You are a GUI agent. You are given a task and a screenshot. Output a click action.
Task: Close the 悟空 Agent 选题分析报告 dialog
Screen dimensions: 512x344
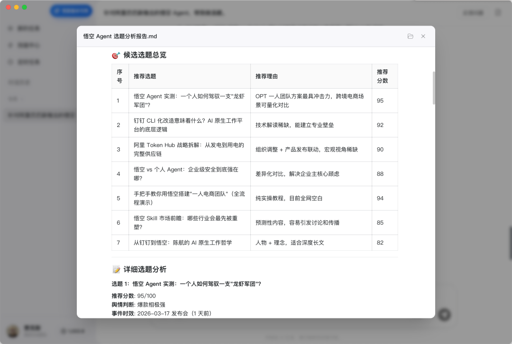(x=423, y=36)
